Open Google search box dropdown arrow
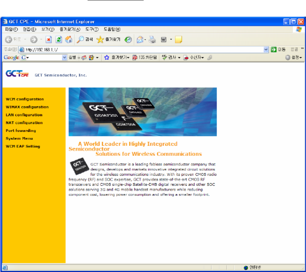This screenshot has width=306, height=272. click(x=64, y=58)
